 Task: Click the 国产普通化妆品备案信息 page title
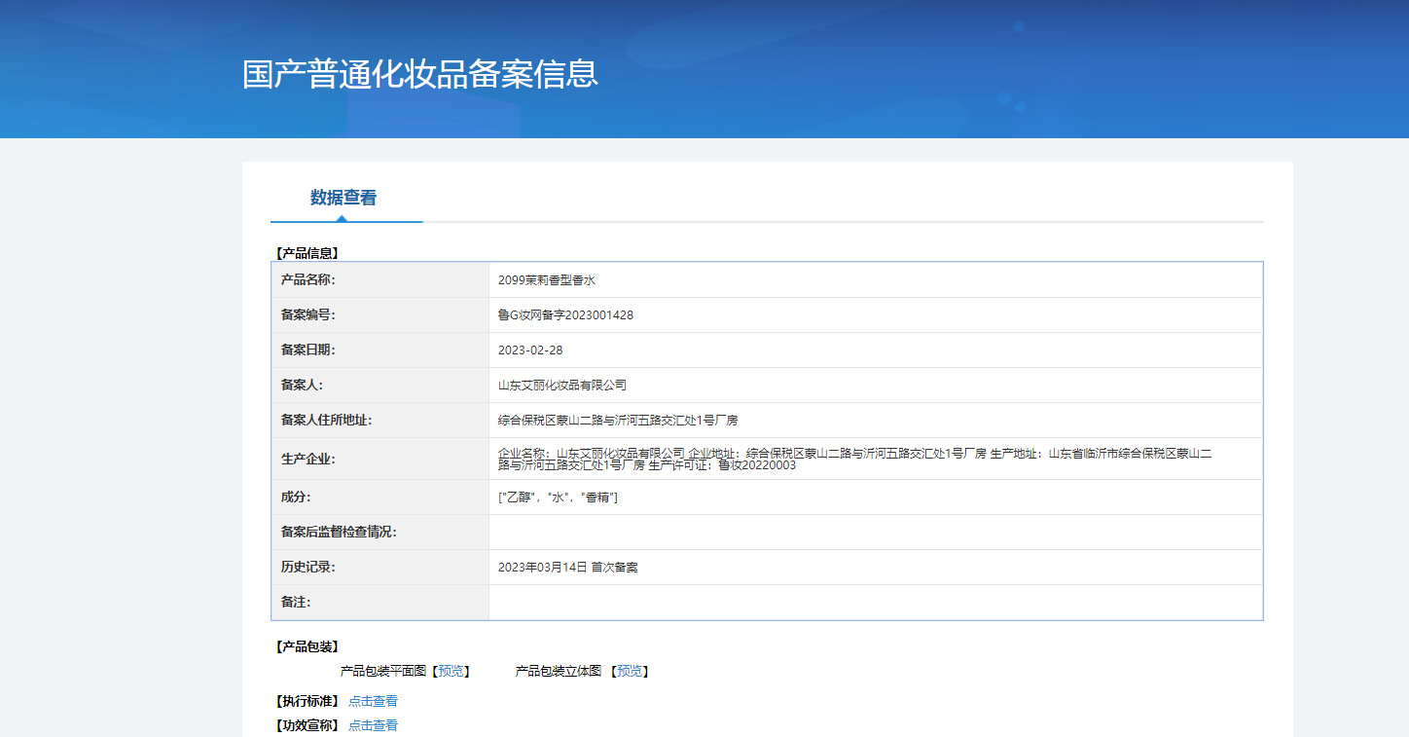419,74
